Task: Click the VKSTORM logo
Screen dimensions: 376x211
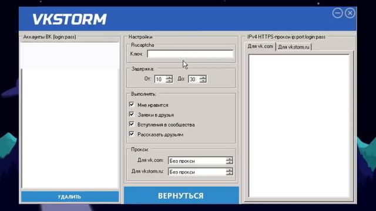Action: 69,19
